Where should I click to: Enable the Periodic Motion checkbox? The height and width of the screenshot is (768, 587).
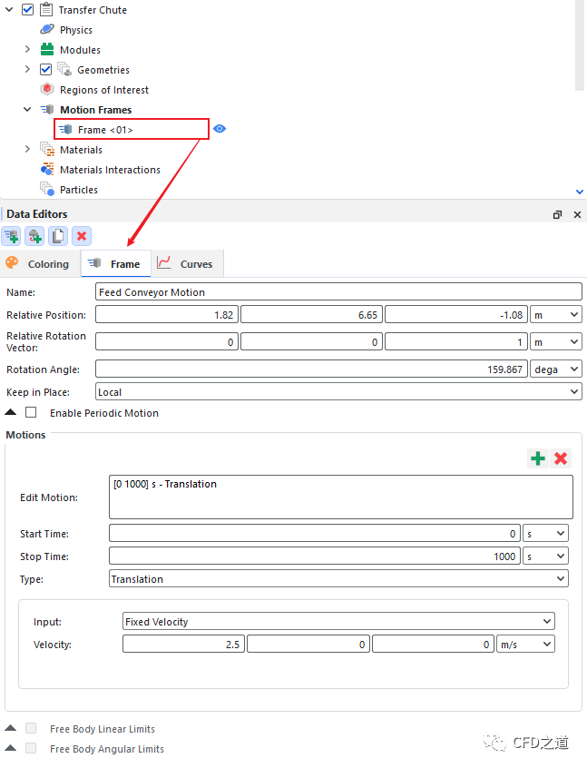coord(32,413)
